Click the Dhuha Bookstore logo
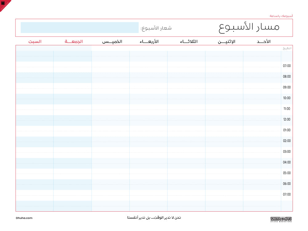This screenshot has width=308, height=231. 281,219
